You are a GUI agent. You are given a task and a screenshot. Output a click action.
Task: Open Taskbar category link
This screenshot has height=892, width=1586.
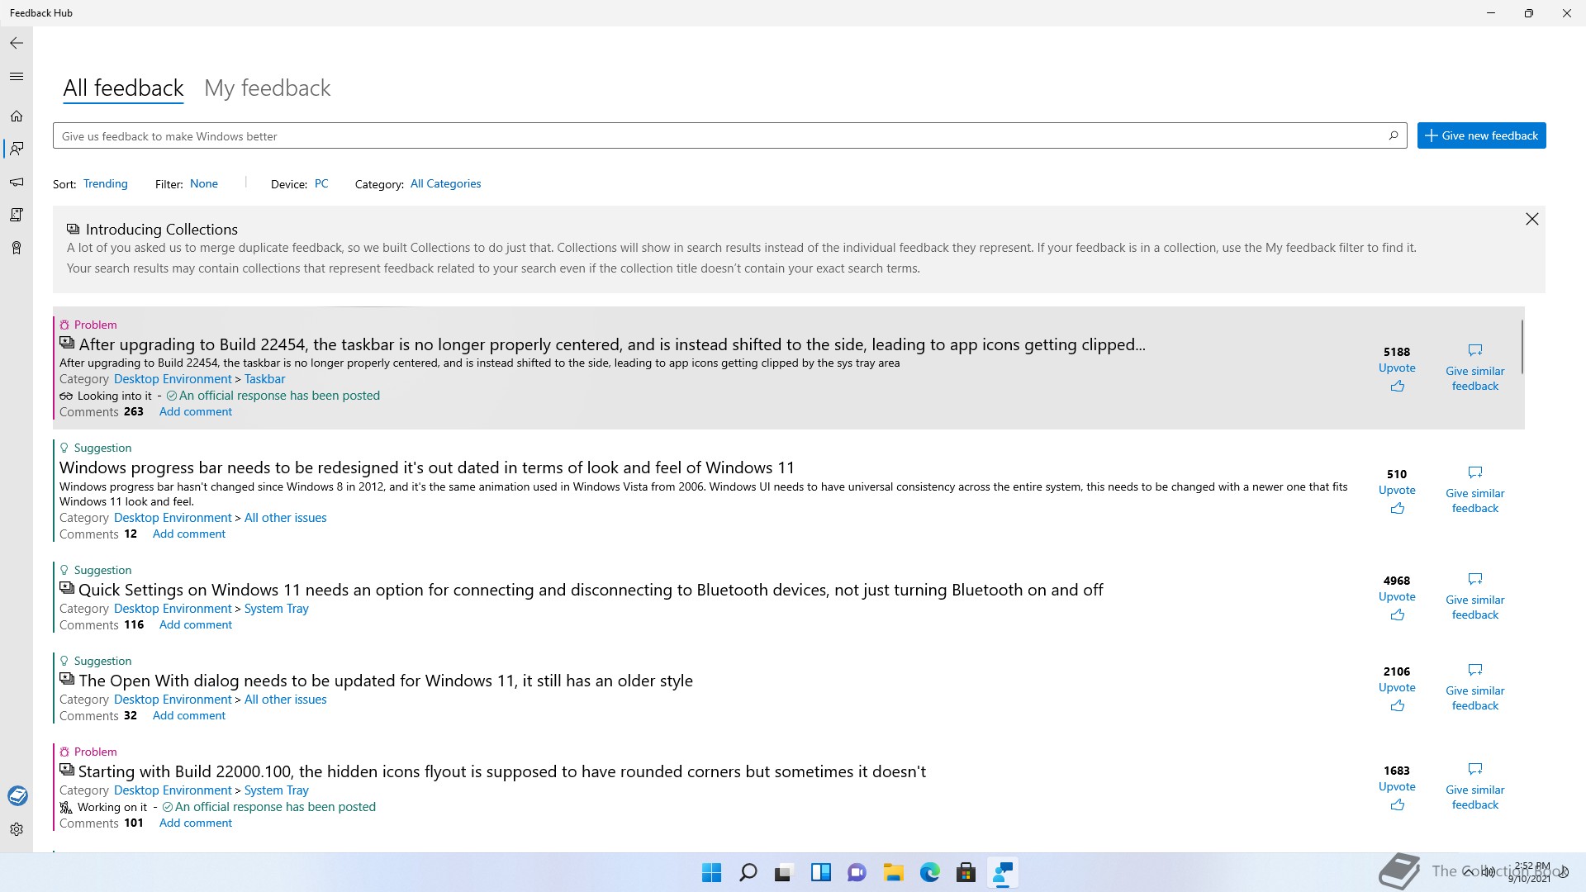tap(264, 379)
